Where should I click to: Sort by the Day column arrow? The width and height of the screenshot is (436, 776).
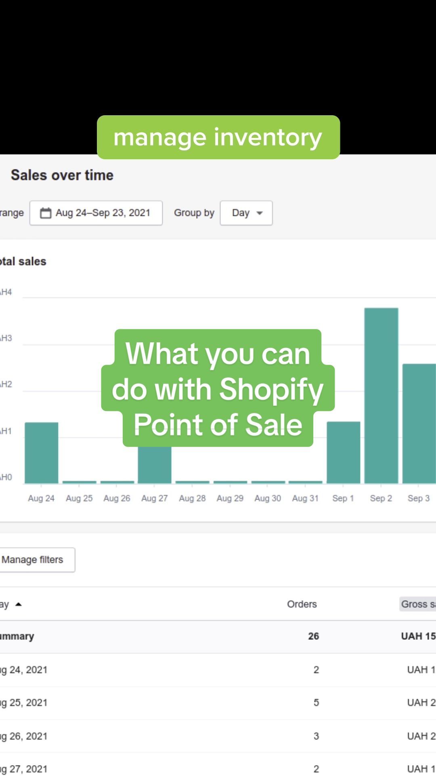click(x=18, y=604)
